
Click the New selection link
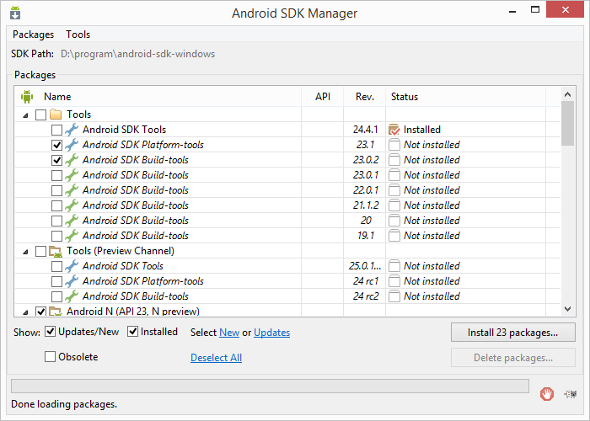tap(229, 333)
